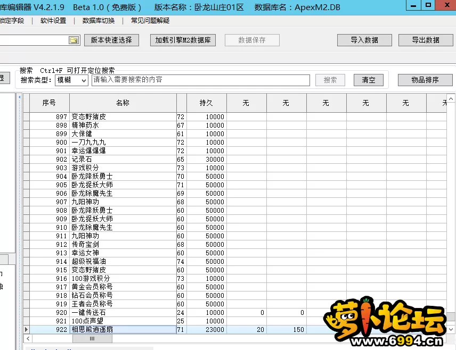Viewport: 456px width, 350px height.
Task: Open the 版本快速选择 button
Action: [x=111, y=40]
